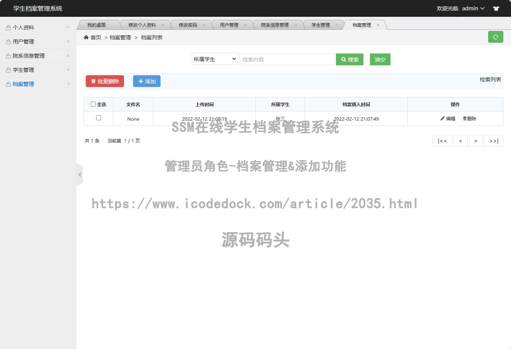Expand the 学生管理 sidebar arrow

(68, 69)
